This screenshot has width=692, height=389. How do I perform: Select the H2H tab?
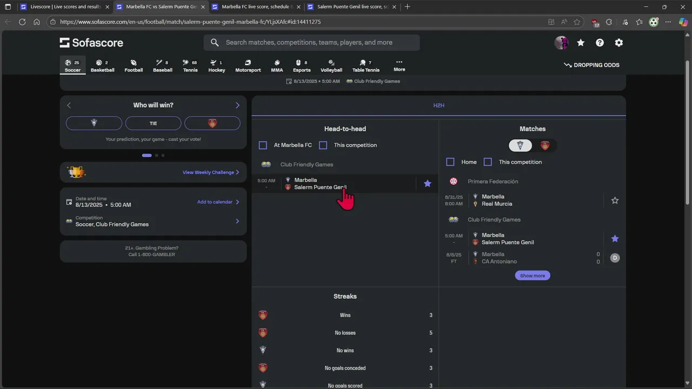[x=438, y=105]
